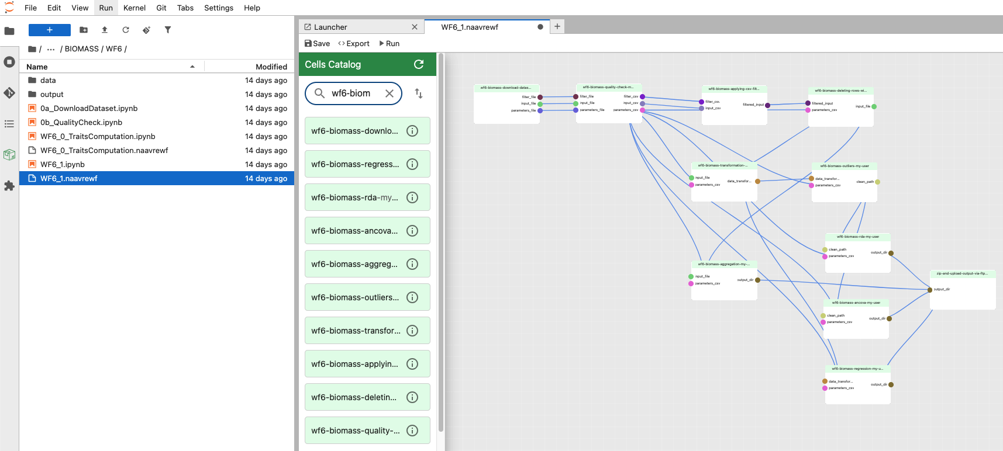Open the data folder
The width and height of the screenshot is (1003, 451).
48,81
